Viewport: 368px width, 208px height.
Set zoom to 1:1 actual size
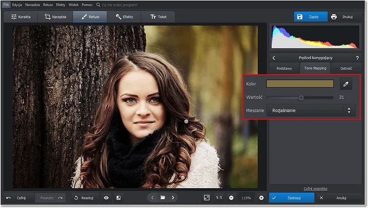[x=219, y=198]
